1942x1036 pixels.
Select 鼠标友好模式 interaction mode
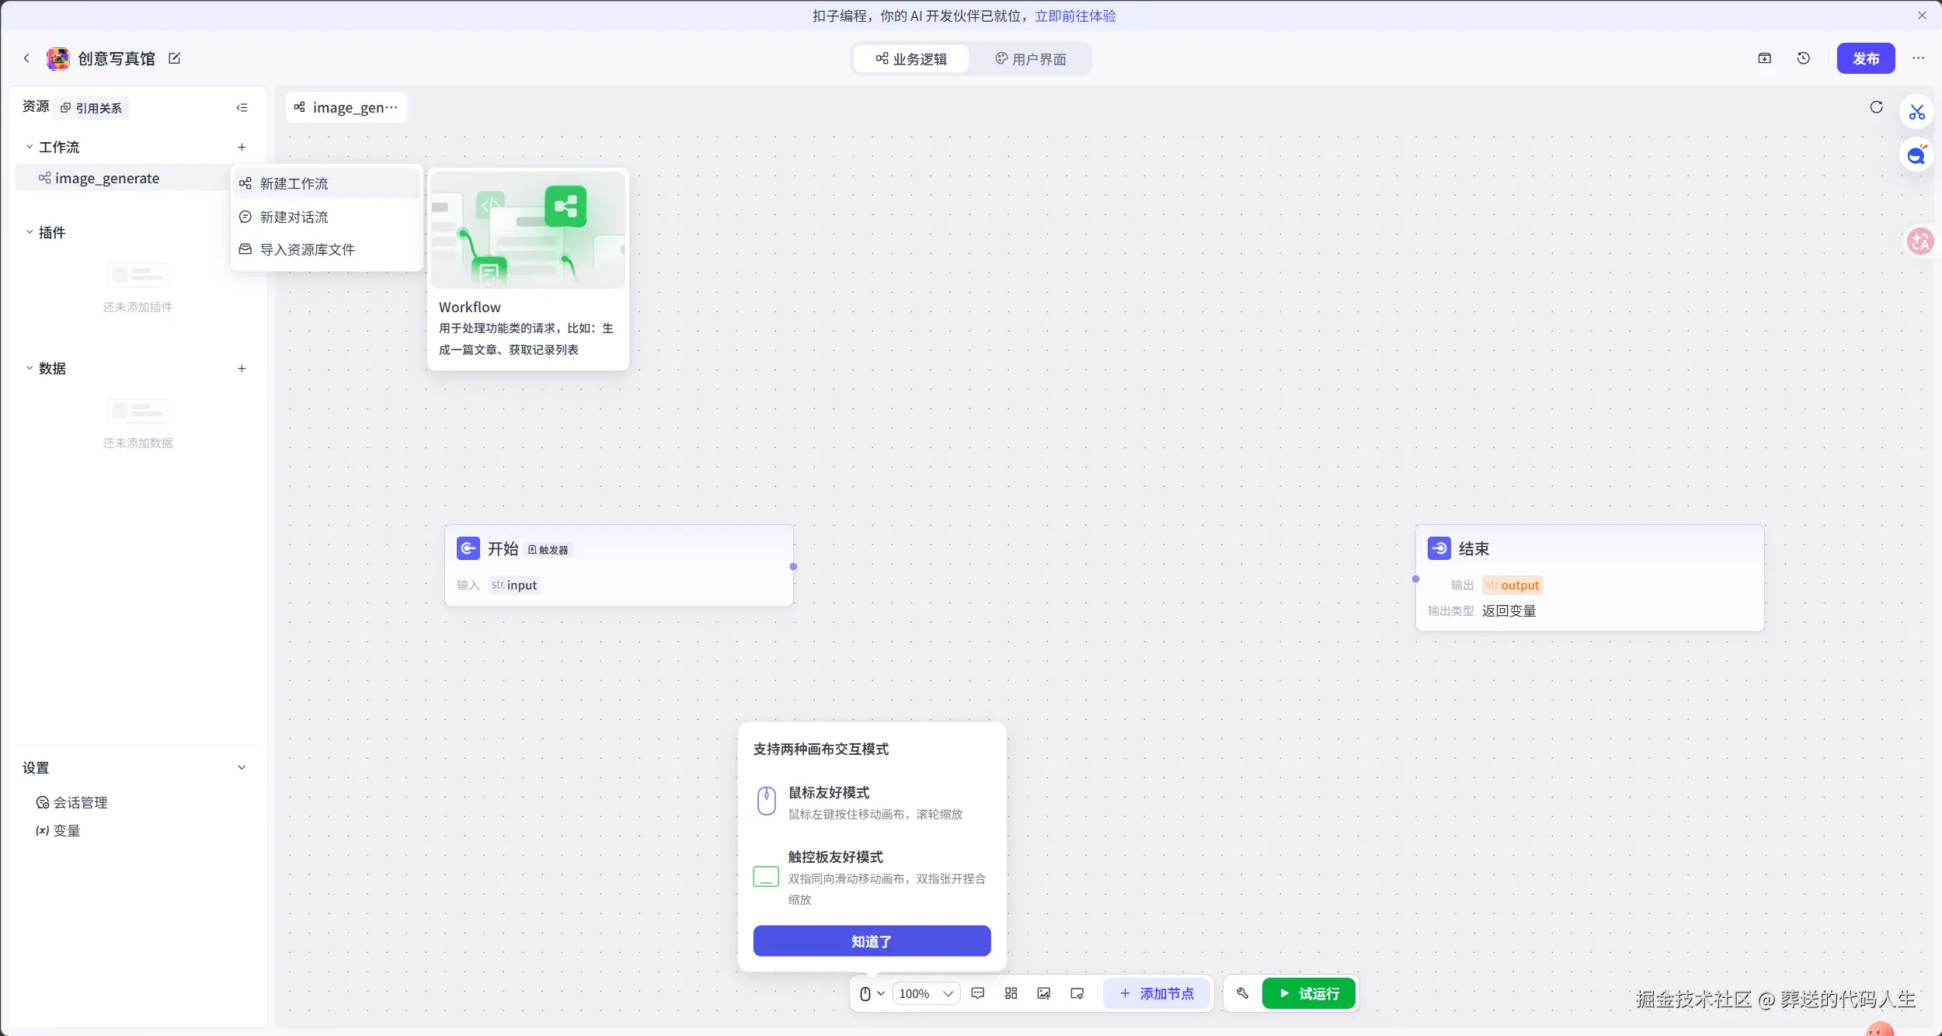coord(872,802)
